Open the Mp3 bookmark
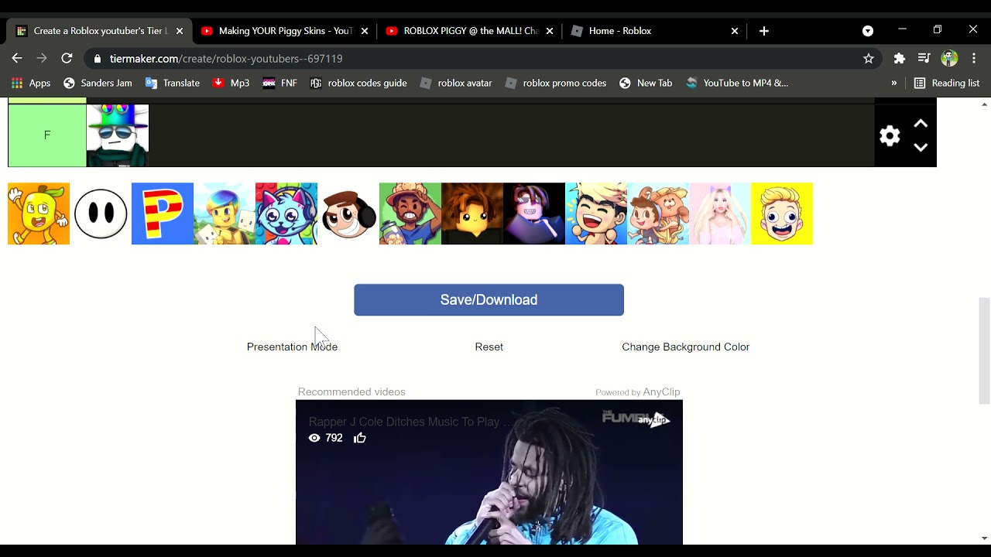The image size is (991, 557). click(x=231, y=83)
